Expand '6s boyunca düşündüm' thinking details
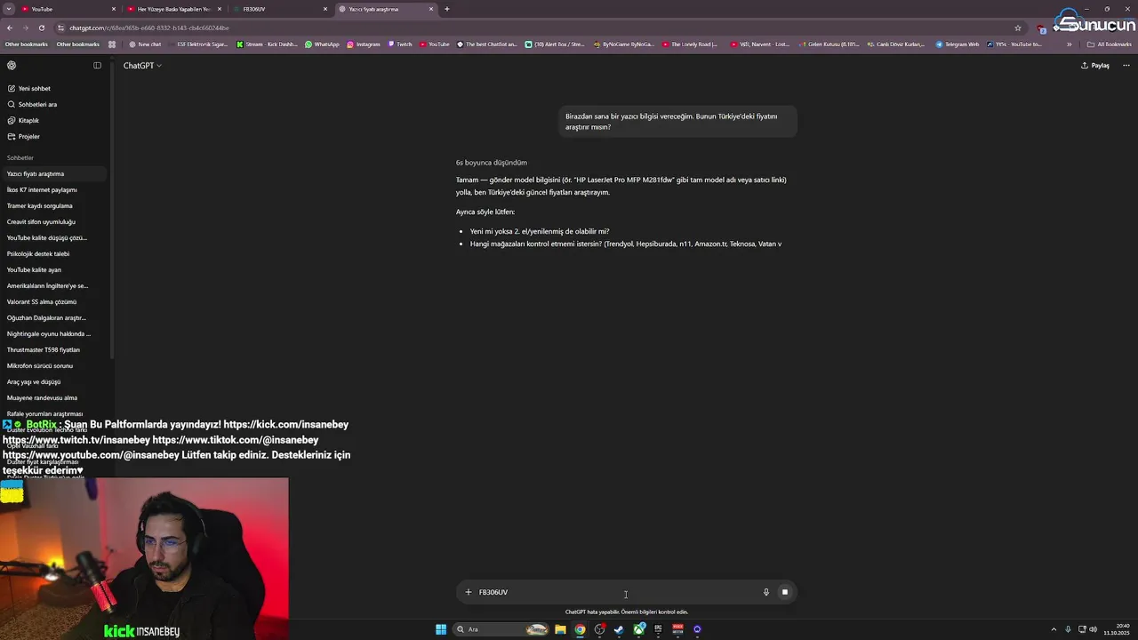Image resolution: width=1138 pixels, height=640 pixels. pyautogui.click(x=492, y=163)
